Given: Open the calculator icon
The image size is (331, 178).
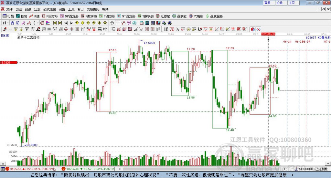Looking at the screenshot, I should tap(147, 23).
